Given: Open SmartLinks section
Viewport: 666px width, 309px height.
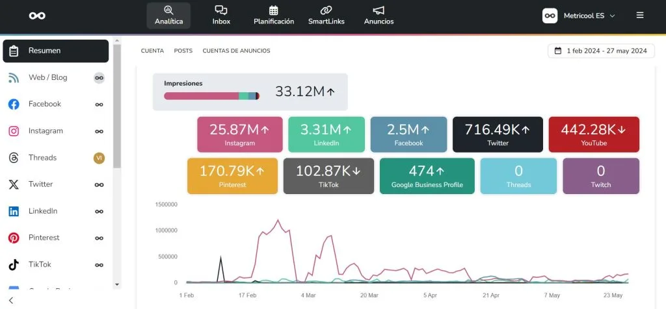Looking at the screenshot, I should tap(326, 16).
